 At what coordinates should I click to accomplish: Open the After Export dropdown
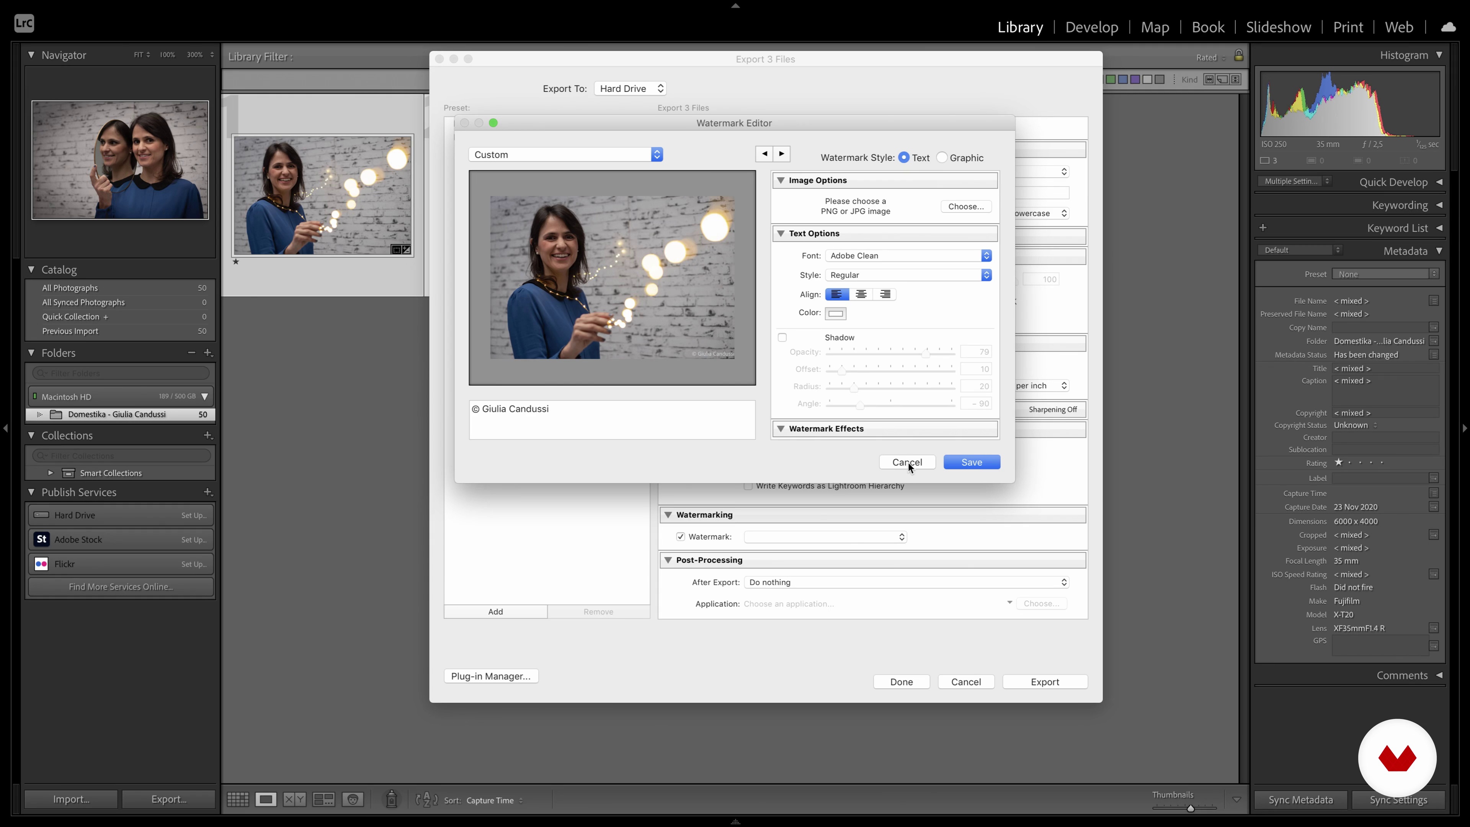pyautogui.click(x=906, y=582)
